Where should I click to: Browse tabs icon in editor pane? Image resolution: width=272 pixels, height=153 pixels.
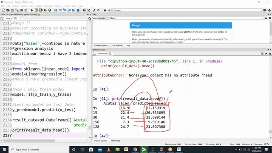(2, 18)
